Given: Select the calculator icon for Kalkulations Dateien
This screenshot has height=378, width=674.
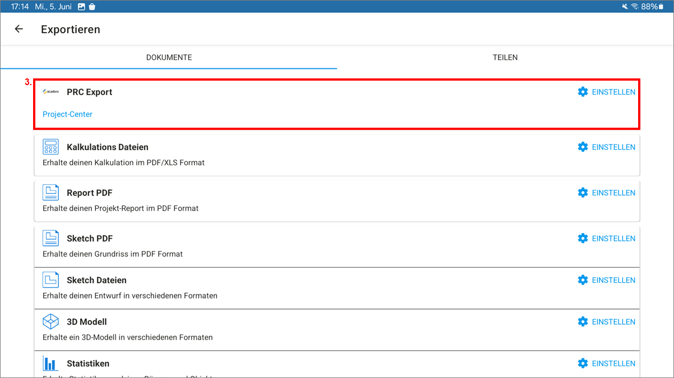Looking at the screenshot, I should (50, 147).
